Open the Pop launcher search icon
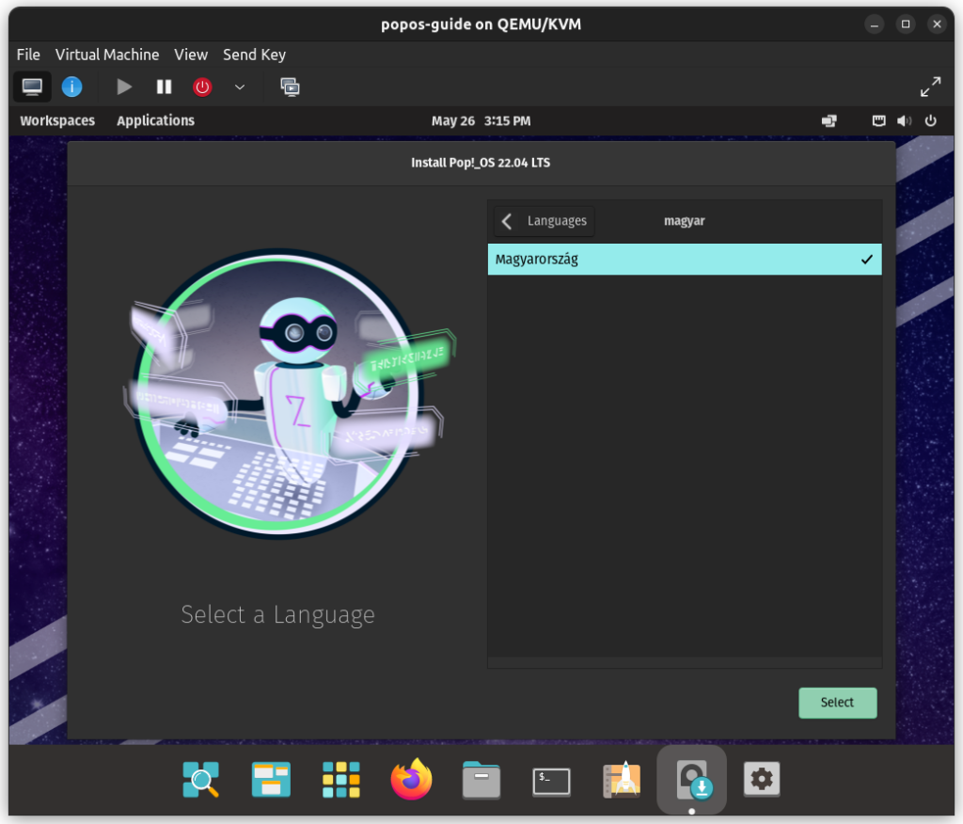963x824 pixels. (x=201, y=779)
